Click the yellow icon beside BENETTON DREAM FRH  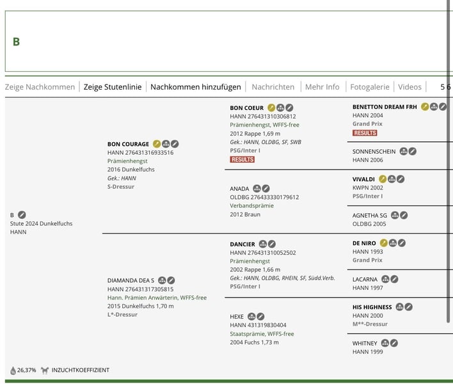click(x=425, y=107)
